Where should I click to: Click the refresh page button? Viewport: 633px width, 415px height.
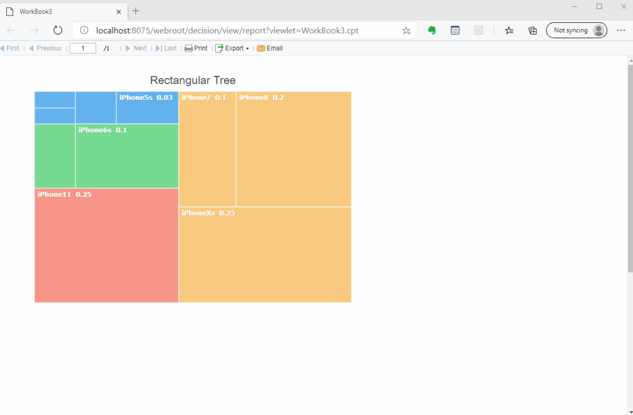58,30
